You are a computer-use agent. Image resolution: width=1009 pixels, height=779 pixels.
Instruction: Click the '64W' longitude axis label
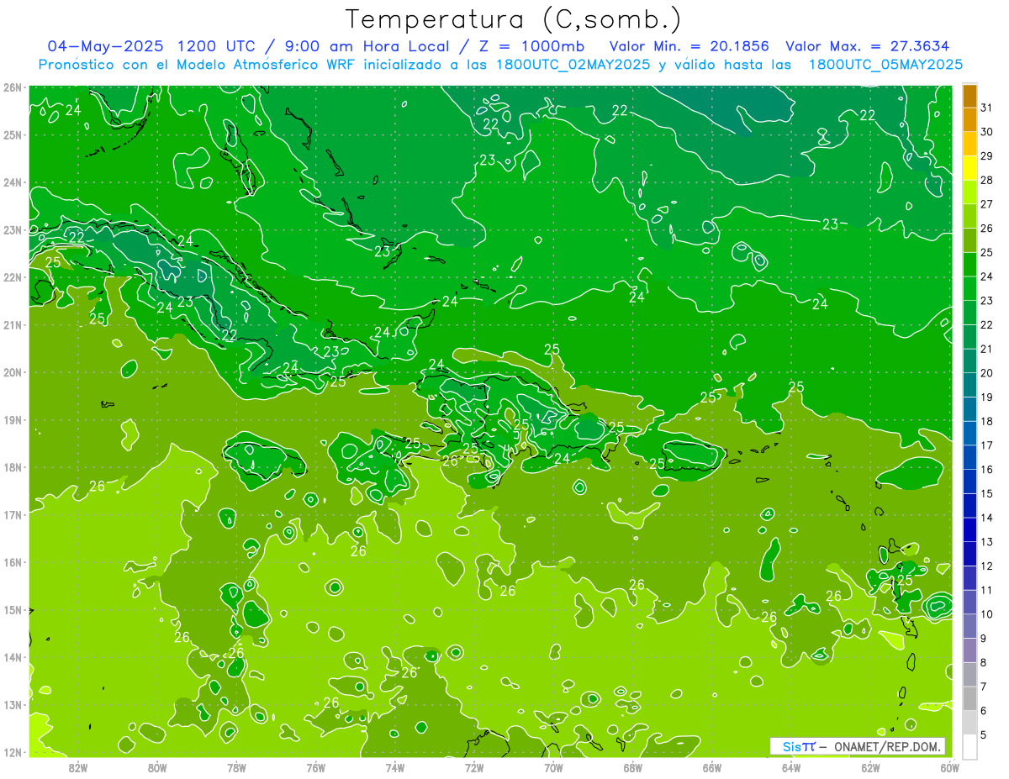click(x=791, y=766)
